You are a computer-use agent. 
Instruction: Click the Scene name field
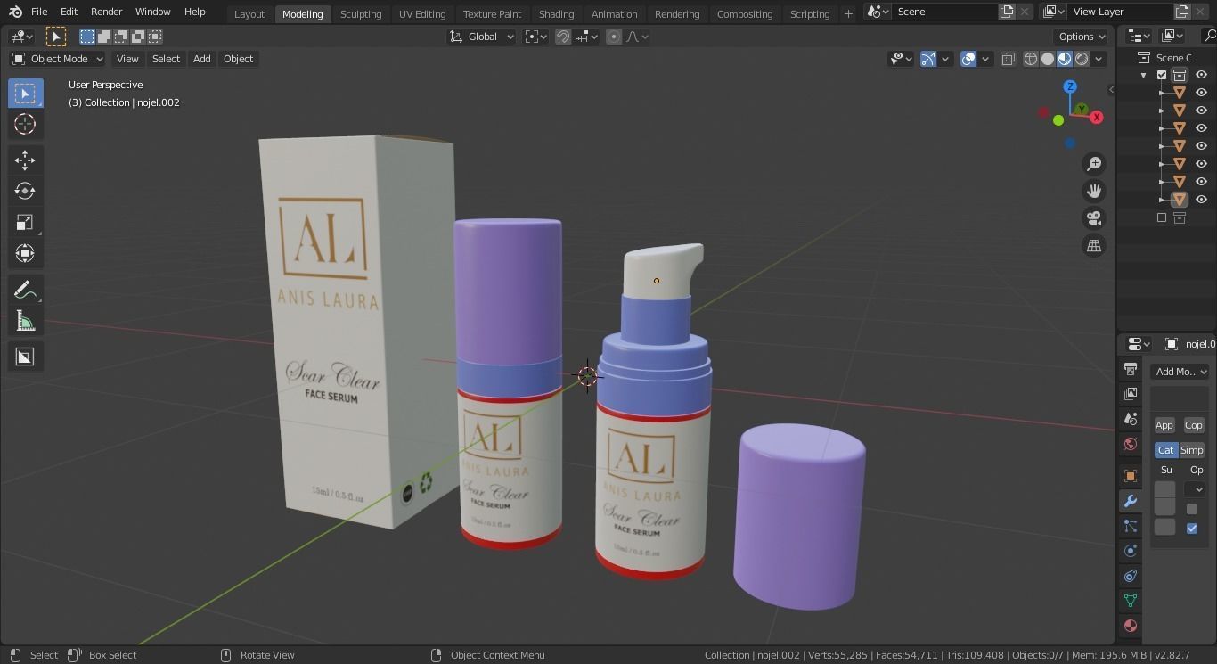point(944,12)
